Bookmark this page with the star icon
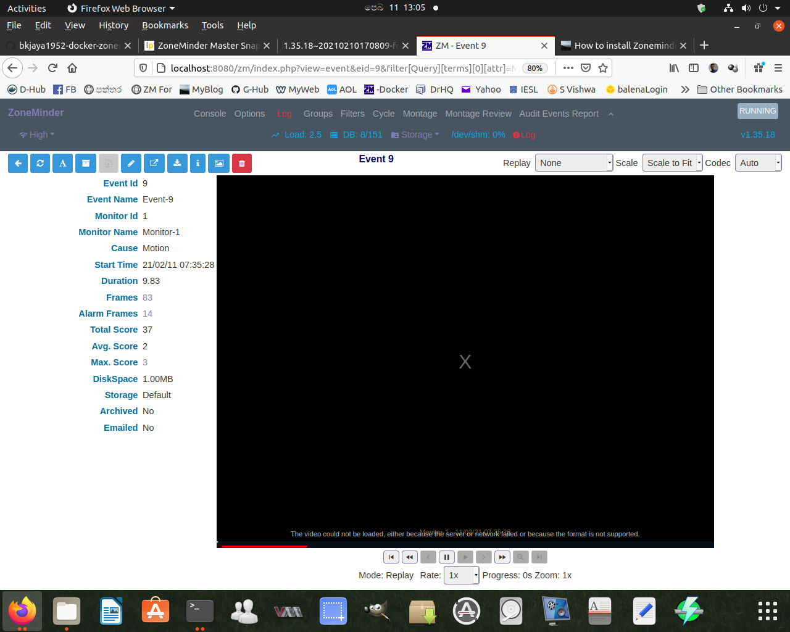Image resolution: width=790 pixels, height=632 pixels. pyautogui.click(x=603, y=68)
